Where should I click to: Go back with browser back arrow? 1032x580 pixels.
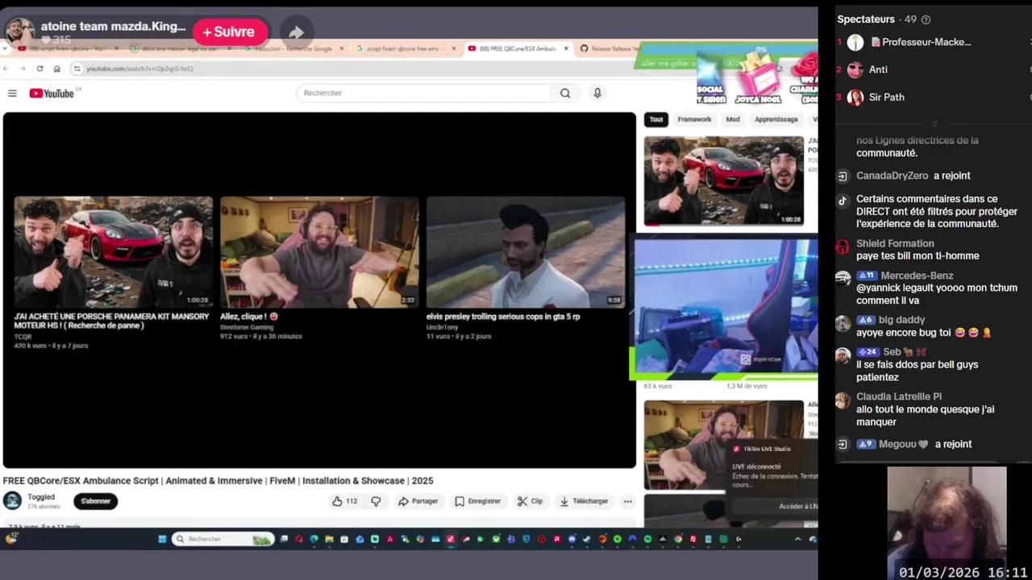pyautogui.click(x=6, y=68)
